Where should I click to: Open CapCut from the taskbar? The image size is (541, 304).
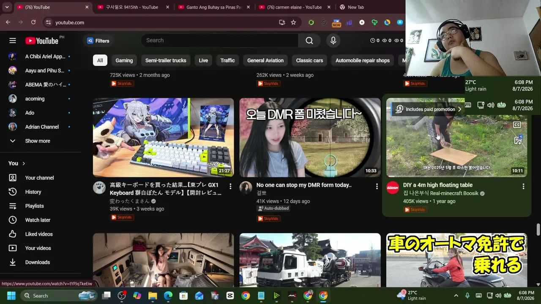[x=230, y=296]
